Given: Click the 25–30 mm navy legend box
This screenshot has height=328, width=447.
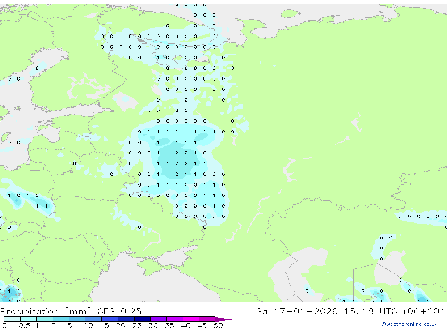Looking at the screenshot, I should (x=142, y=319).
